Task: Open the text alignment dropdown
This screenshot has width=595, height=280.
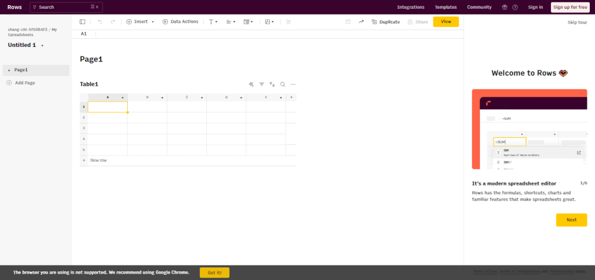Action: pos(231,22)
